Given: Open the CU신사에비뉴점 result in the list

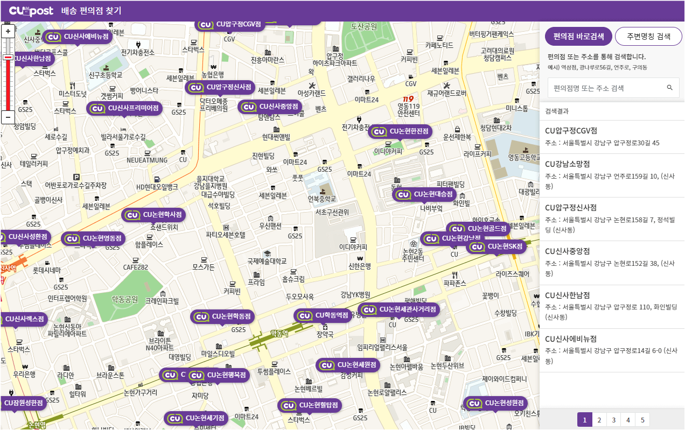Looking at the screenshot, I should (x=612, y=350).
